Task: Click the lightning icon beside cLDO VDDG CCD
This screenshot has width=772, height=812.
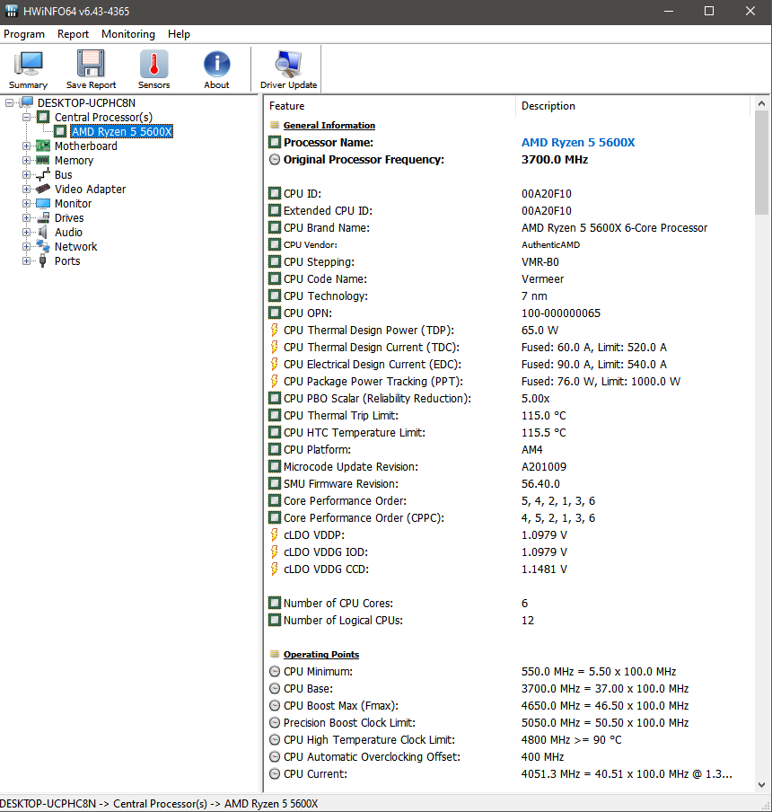Action: [x=274, y=569]
